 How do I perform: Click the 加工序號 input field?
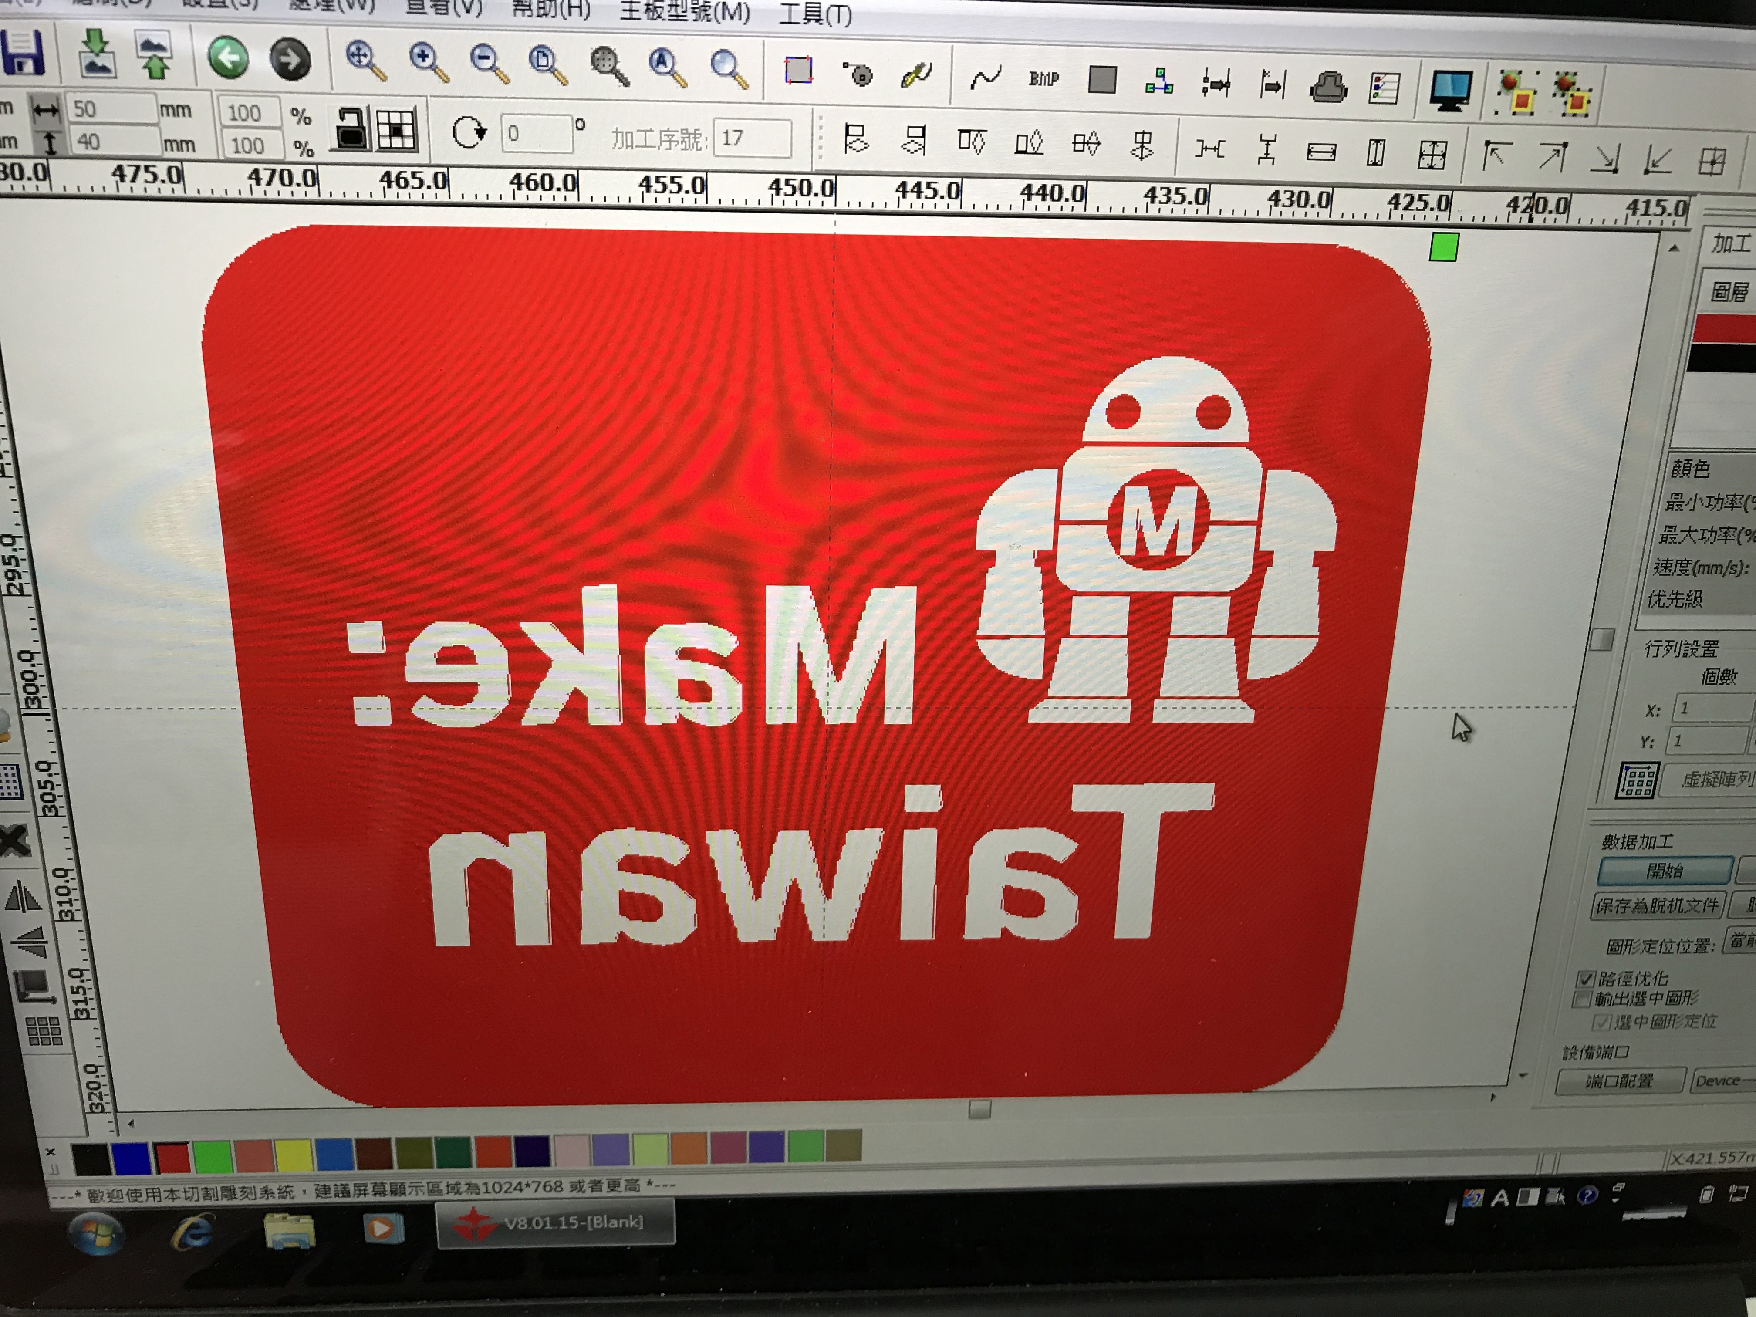tap(752, 139)
